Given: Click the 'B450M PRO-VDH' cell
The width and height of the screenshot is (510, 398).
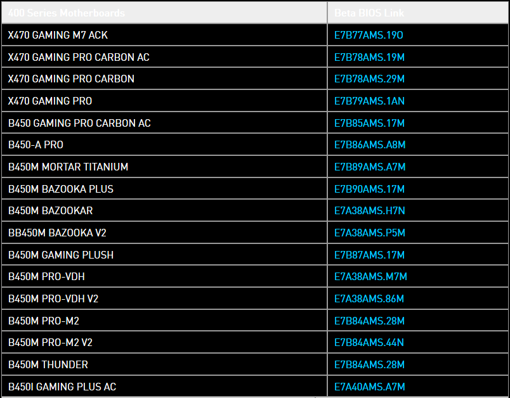Looking at the screenshot, I should click(x=164, y=276).
